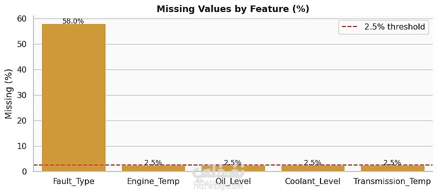Click the red dashed line in legend

point(349,27)
